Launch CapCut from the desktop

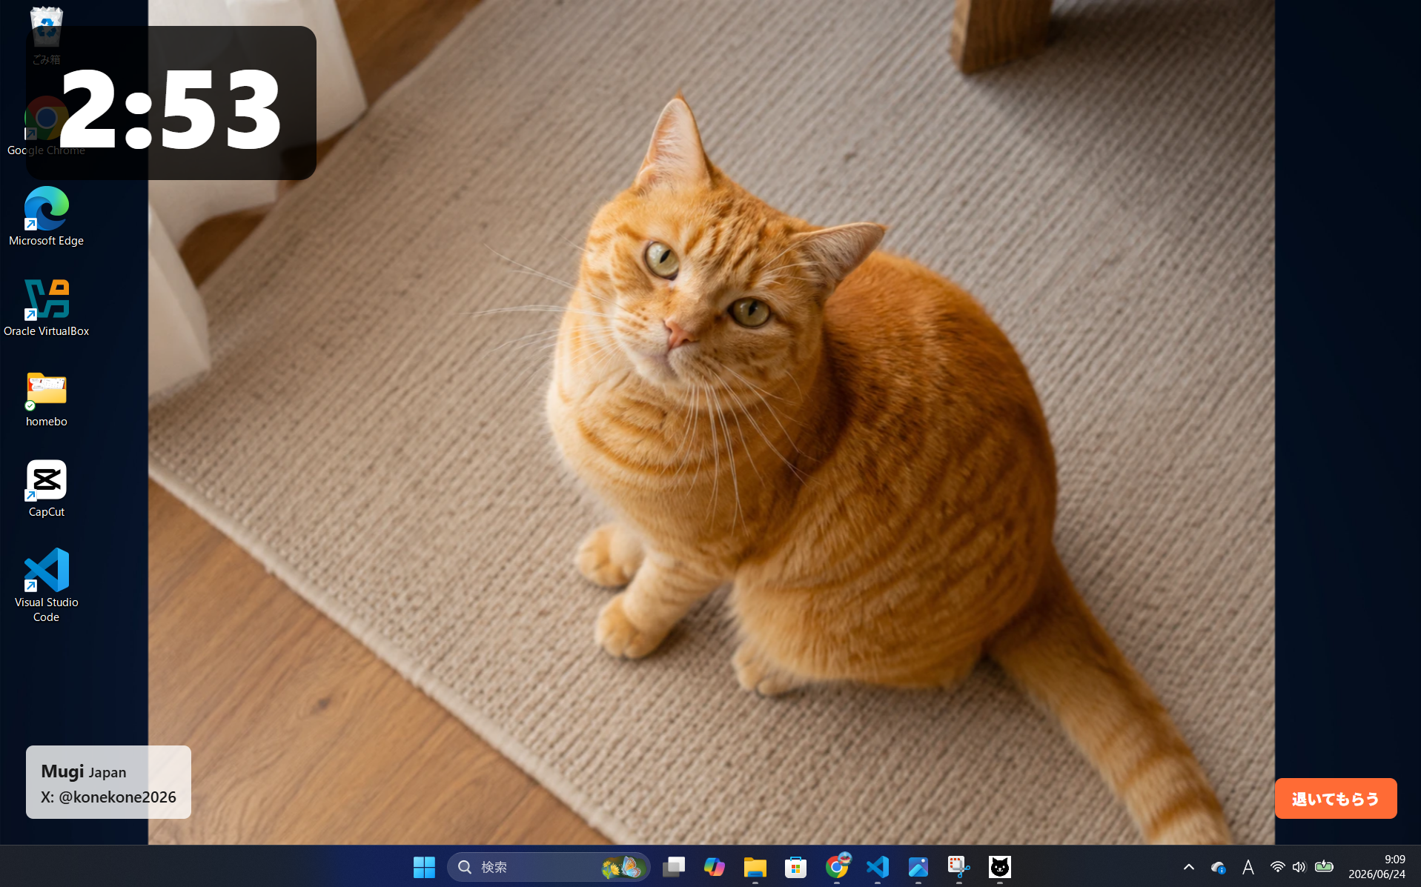(x=46, y=489)
